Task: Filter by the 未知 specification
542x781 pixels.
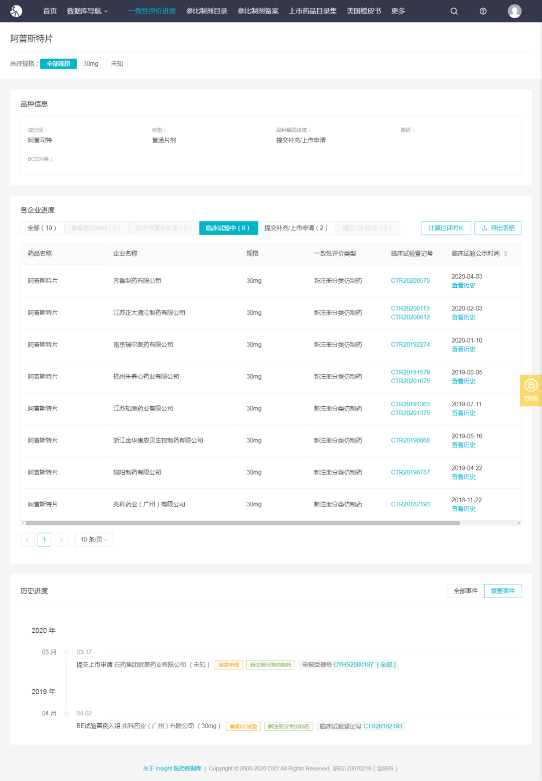Action: coord(117,64)
